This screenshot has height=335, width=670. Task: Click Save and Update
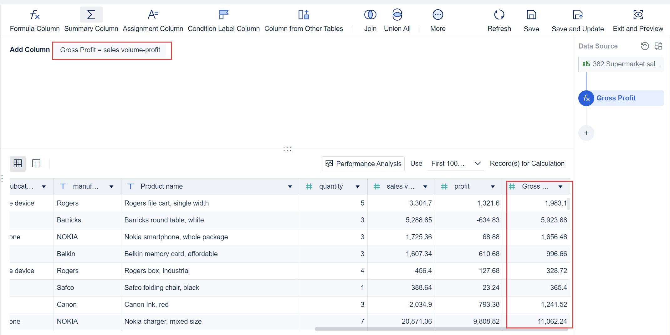coord(578,20)
